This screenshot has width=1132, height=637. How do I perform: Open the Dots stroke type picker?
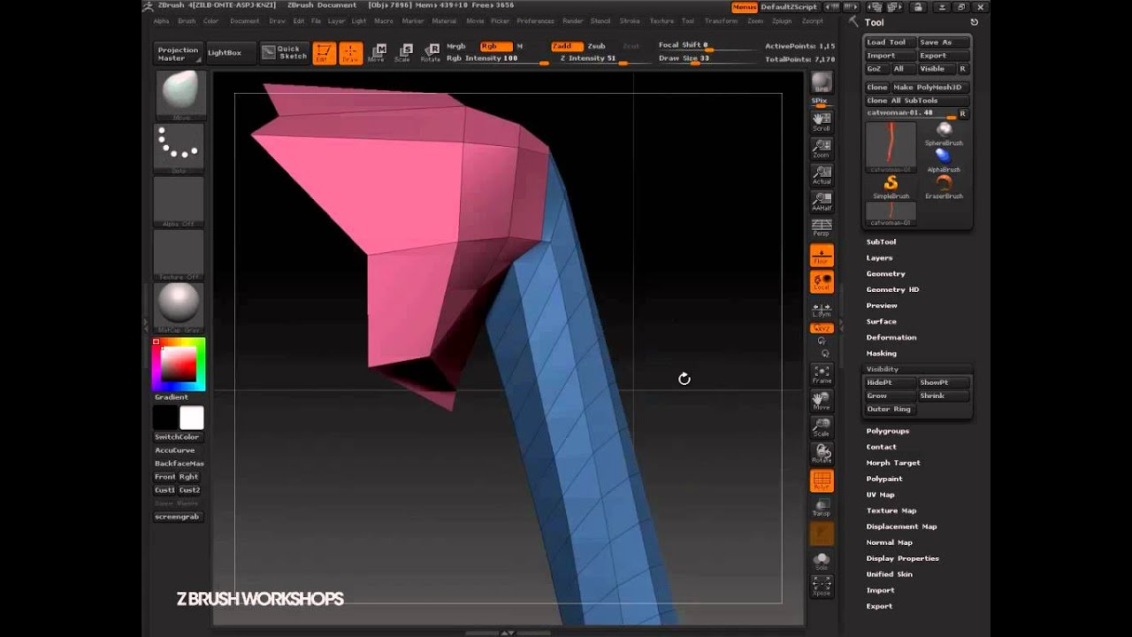pyautogui.click(x=180, y=149)
